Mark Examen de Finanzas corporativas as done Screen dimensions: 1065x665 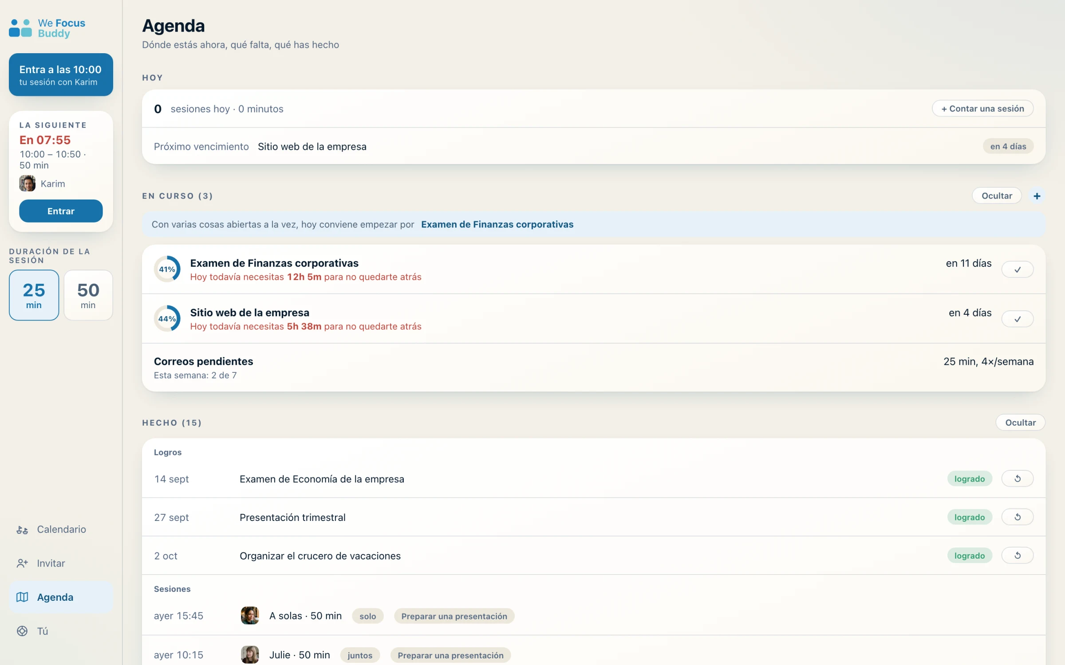pos(1017,270)
